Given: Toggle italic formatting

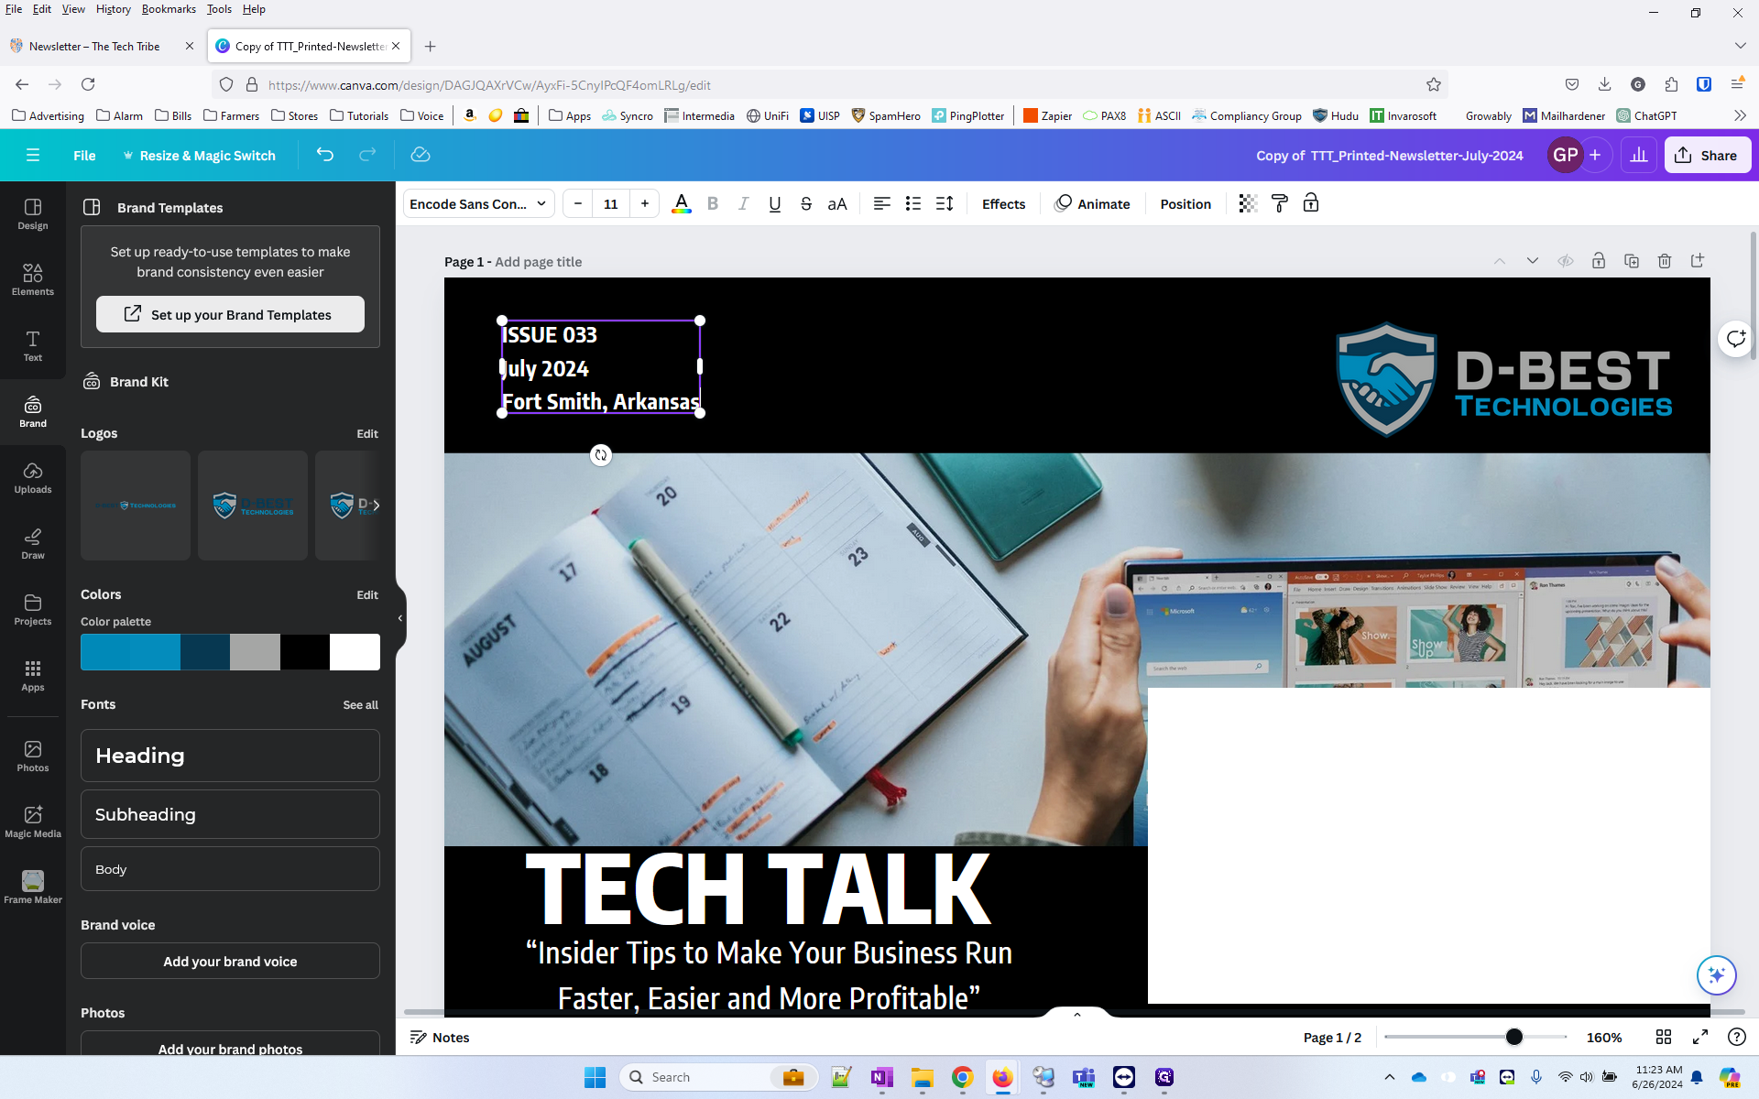Looking at the screenshot, I should (x=744, y=203).
